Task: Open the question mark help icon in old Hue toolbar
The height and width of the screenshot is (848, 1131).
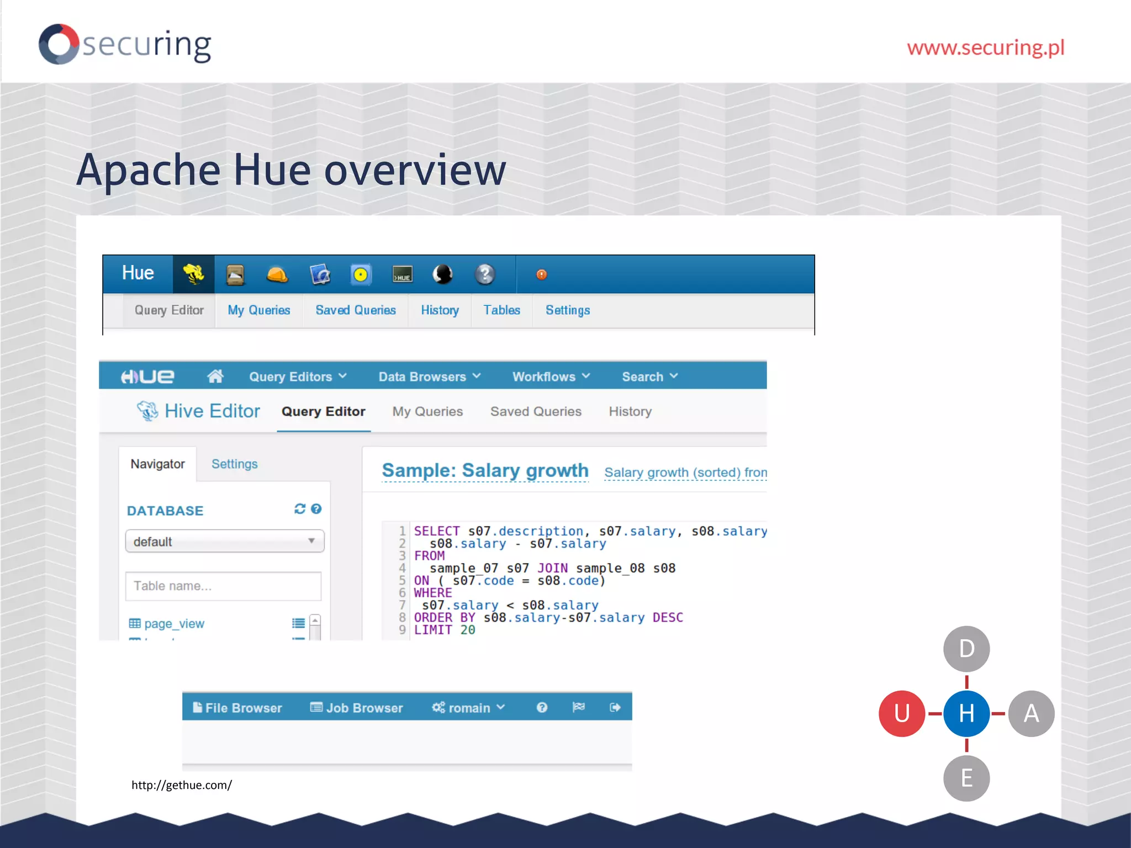Action: click(485, 274)
